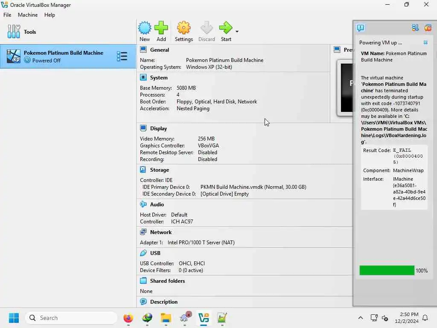Open the Help menu

pyautogui.click(x=50, y=15)
